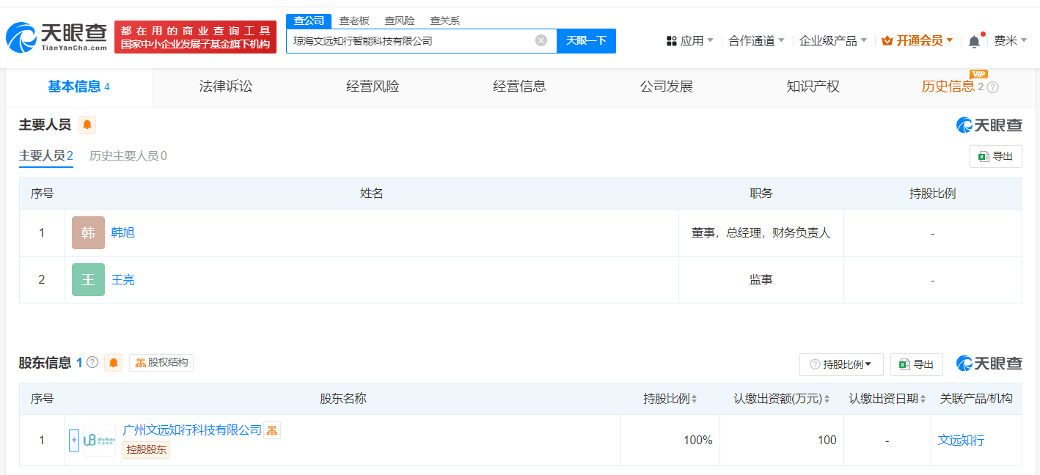Open the 开通会员 membership dropdown
The image size is (1040, 475).
tap(918, 41)
